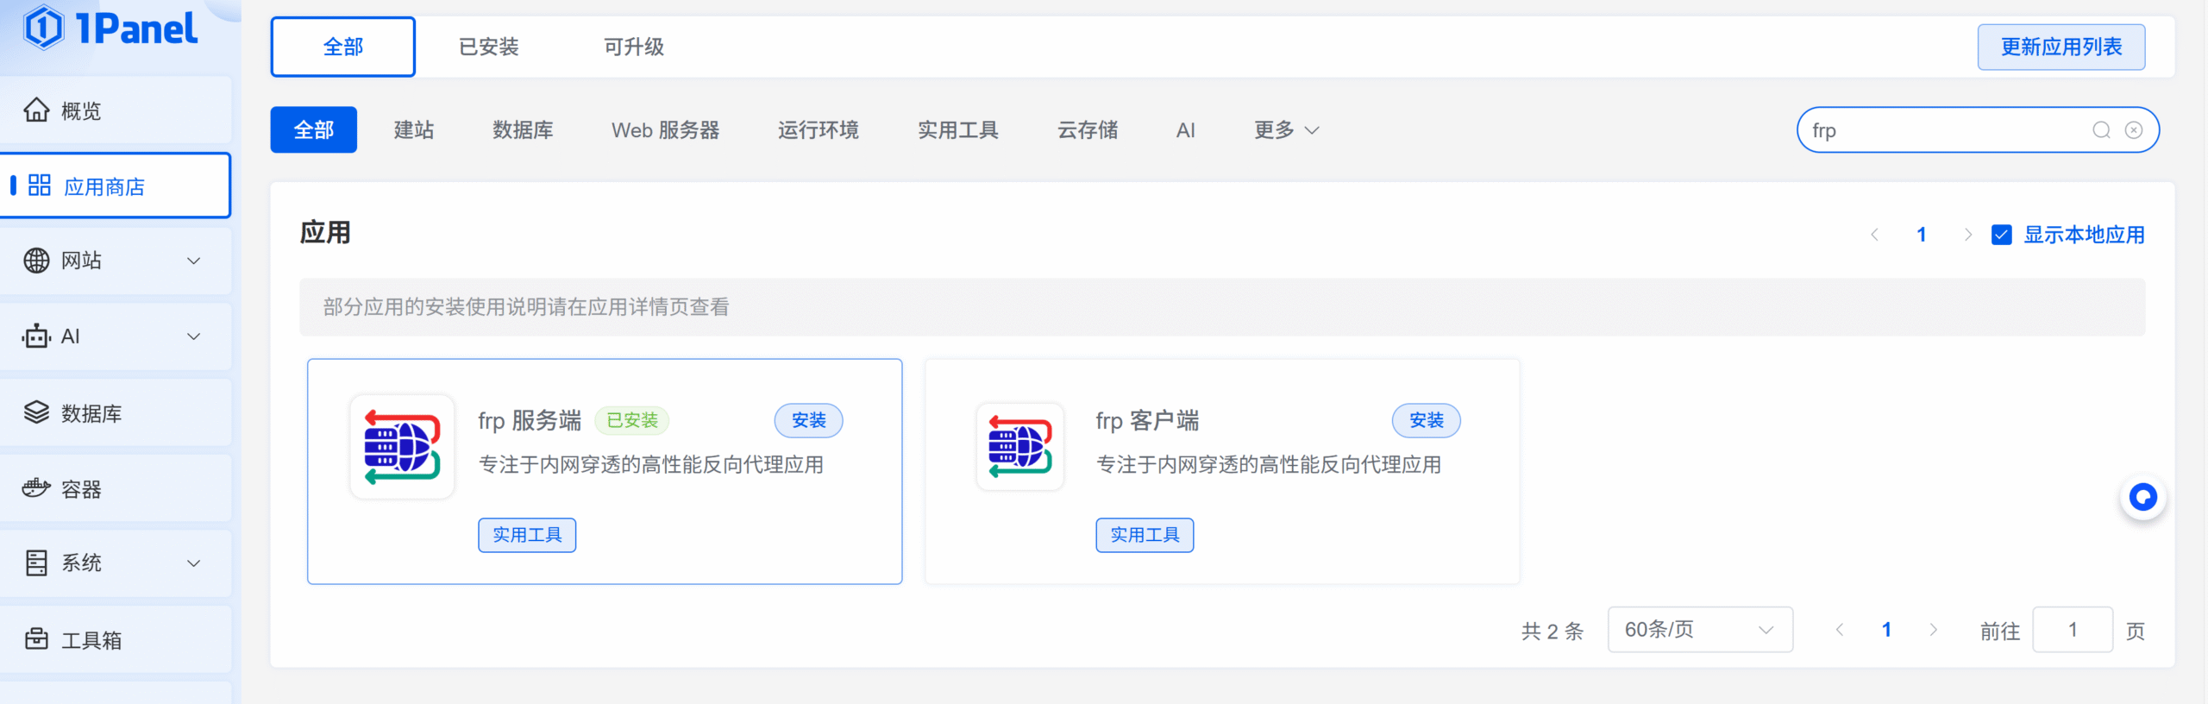Open 工具箱 in the sidebar
This screenshot has width=2208, height=704.
[x=116, y=640]
